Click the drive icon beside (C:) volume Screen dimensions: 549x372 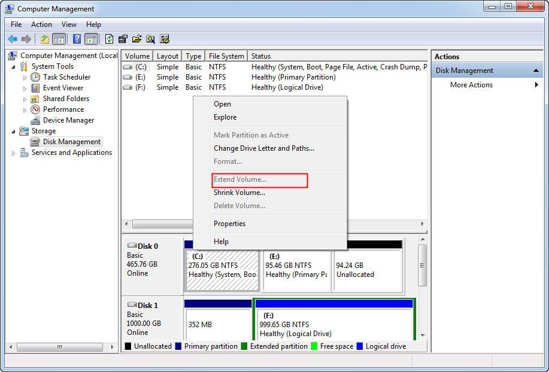(x=128, y=67)
